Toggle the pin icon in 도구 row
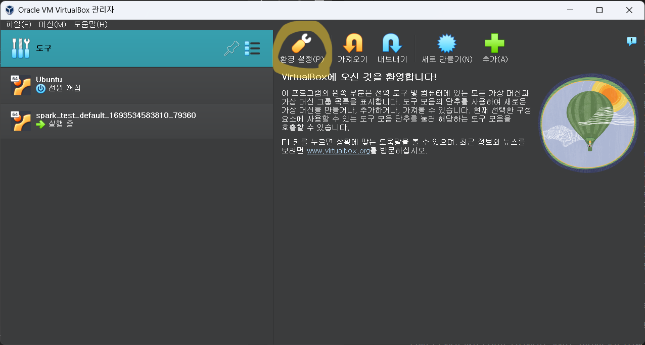This screenshot has height=345, width=645. (x=232, y=48)
